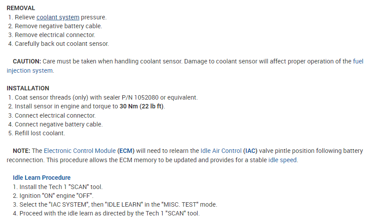The image size is (370, 219).
Task: Click the bold "NOTE:" label
Action: [21, 151]
